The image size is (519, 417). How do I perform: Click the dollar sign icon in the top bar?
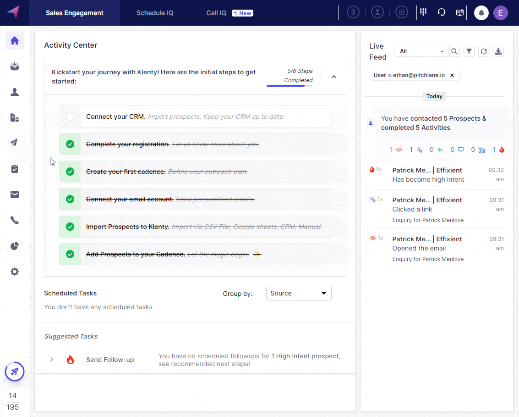click(353, 12)
